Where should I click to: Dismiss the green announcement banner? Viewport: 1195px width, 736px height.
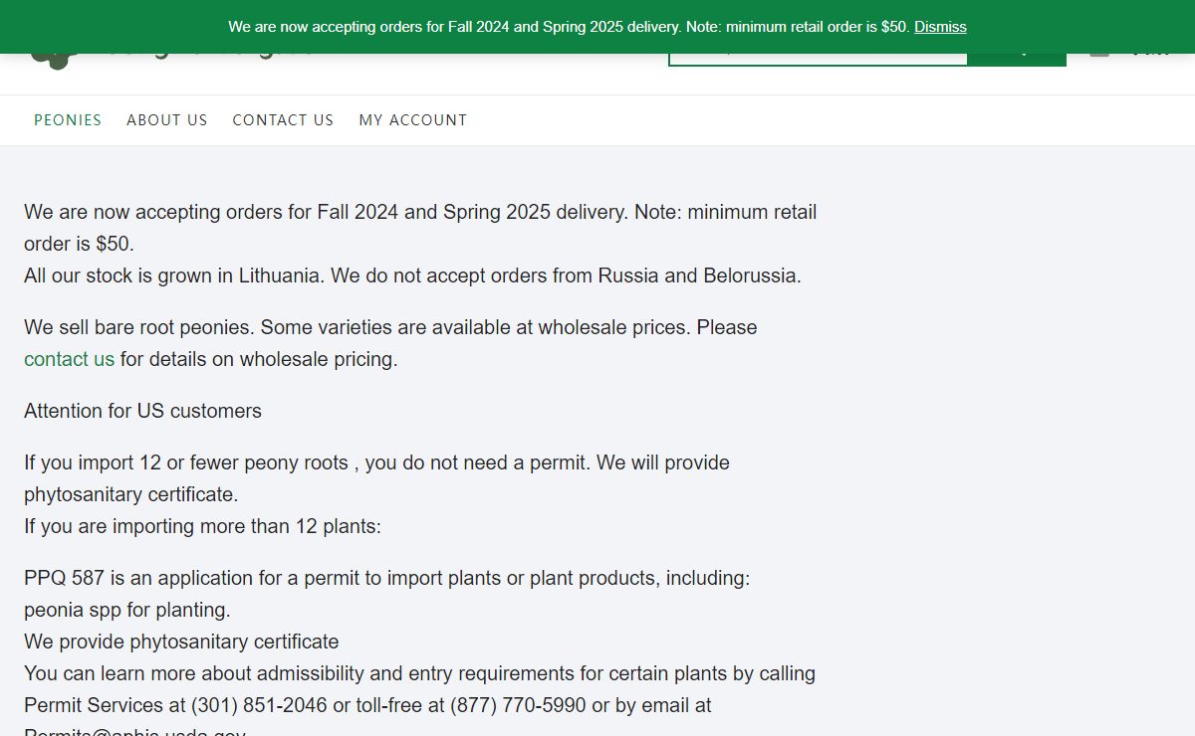pyautogui.click(x=940, y=27)
